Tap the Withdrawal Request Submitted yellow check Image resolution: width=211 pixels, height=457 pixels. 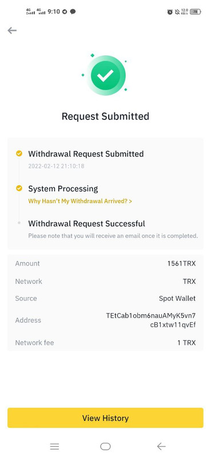[x=19, y=154]
